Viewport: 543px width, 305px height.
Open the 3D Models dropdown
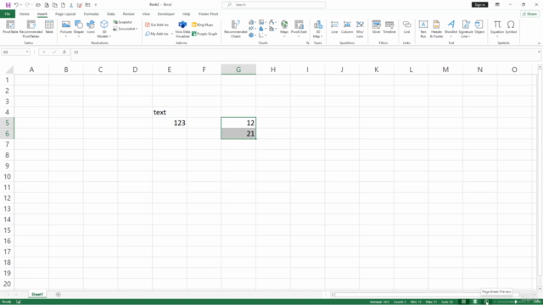(x=104, y=29)
